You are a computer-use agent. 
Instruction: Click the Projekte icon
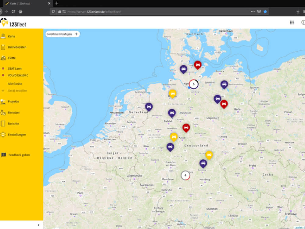pos(3,102)
